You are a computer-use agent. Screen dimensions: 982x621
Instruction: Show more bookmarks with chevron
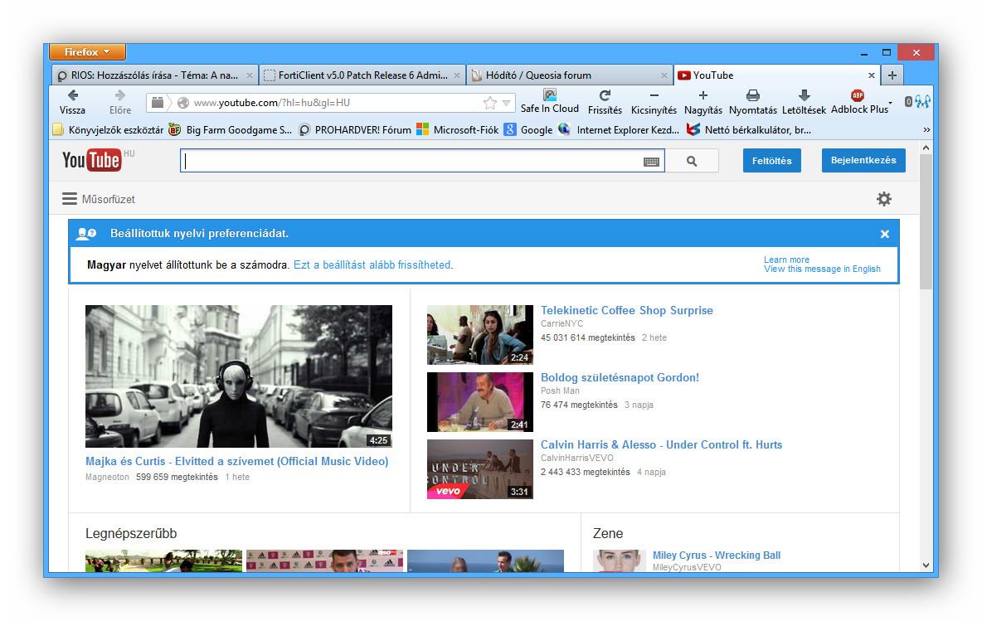[926, 129]
